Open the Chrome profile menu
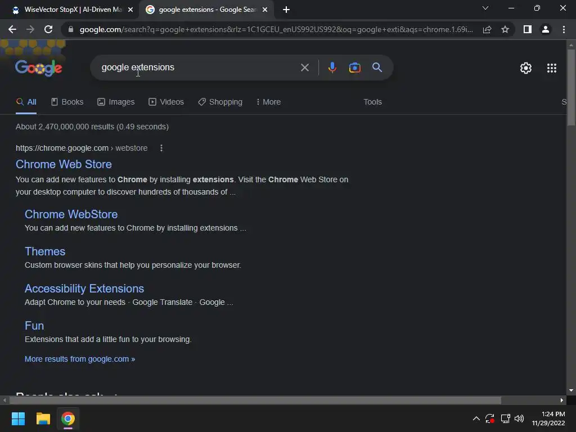This screenshot has width=576, height=432. coord(546,29)
